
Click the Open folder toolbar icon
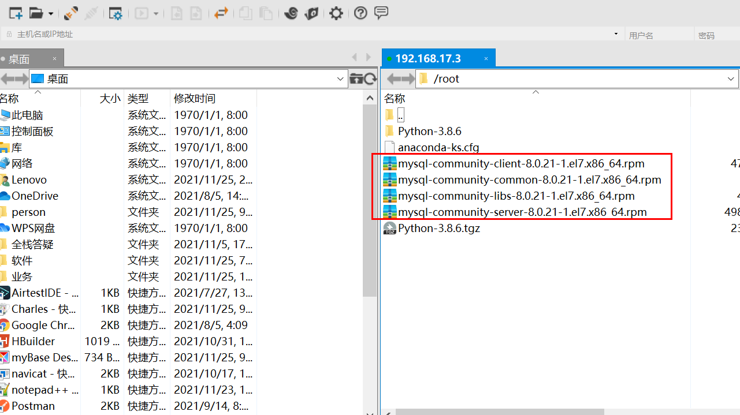(x=36, y=13)
